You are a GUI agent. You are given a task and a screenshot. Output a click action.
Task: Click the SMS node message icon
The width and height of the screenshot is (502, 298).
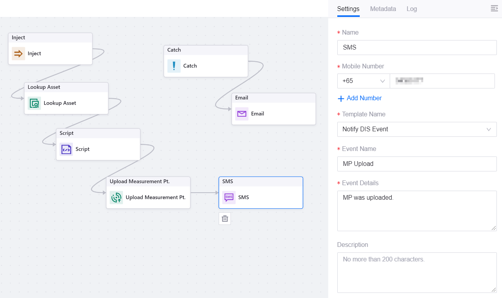[229, 197]
